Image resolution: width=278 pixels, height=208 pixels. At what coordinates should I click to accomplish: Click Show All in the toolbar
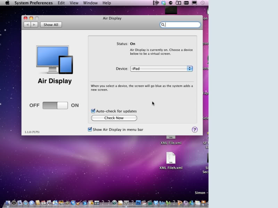pos(51,25)
